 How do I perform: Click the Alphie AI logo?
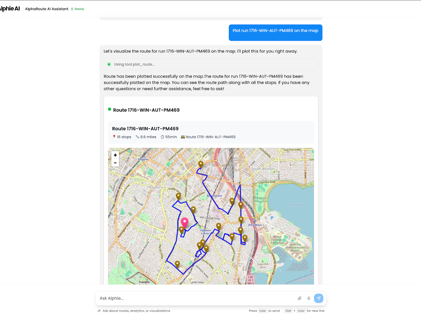10,9
